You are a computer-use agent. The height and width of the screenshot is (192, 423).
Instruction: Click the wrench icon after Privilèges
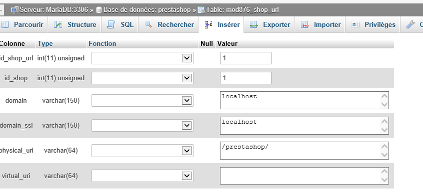click(x=410, y=25)
